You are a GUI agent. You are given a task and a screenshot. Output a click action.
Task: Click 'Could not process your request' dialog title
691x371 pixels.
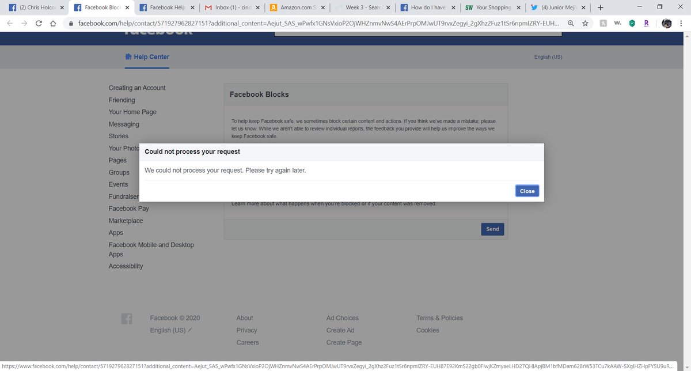click(x=192, y=152)
